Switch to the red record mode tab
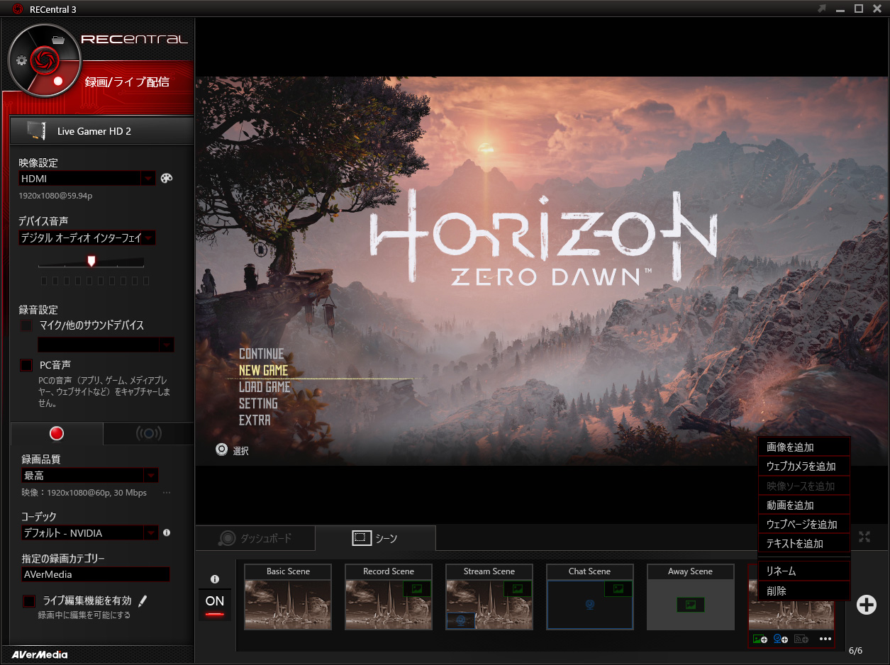Viewport: 890px width, 665px height. (57, 433)
